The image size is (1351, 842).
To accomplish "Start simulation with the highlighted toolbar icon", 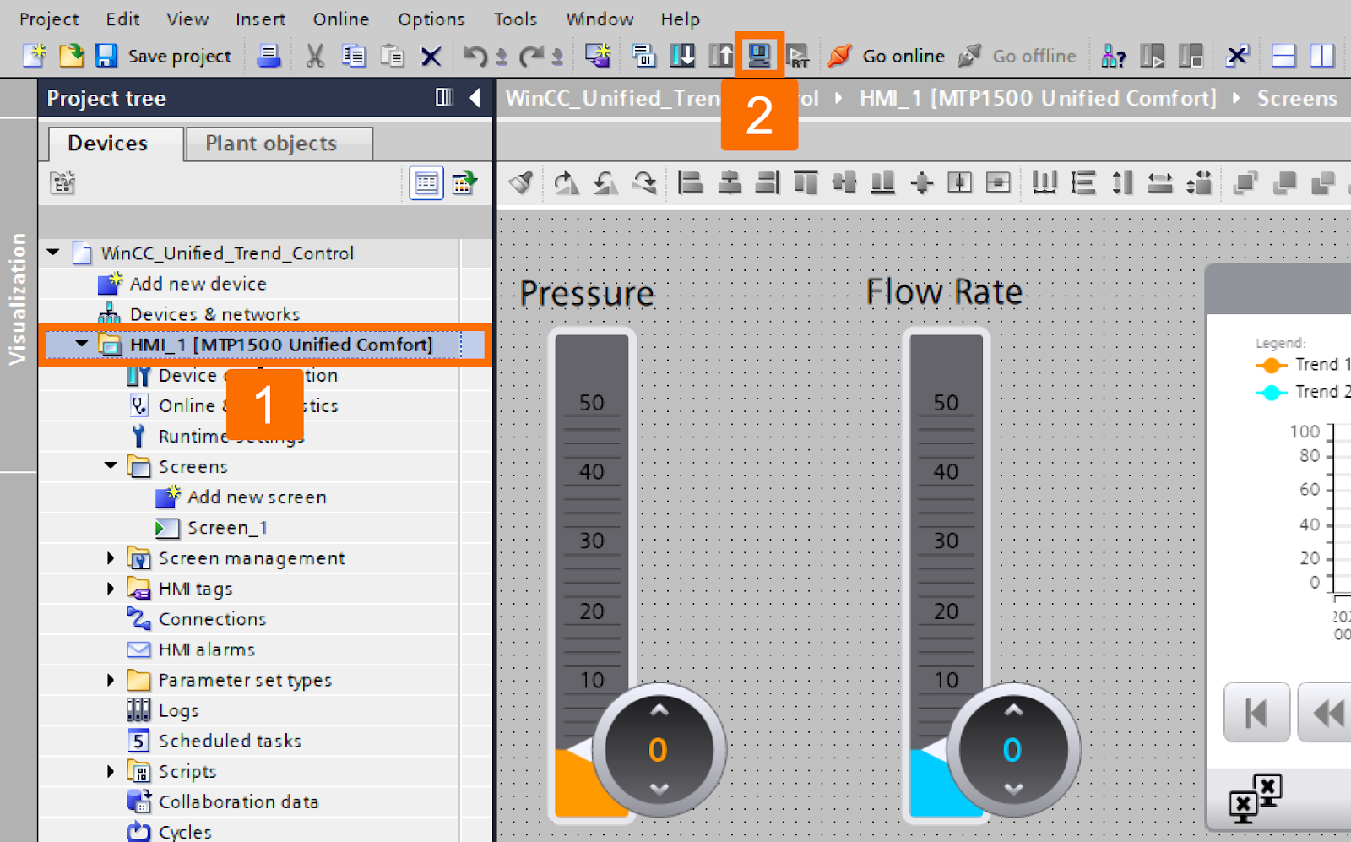I will 757,56.
